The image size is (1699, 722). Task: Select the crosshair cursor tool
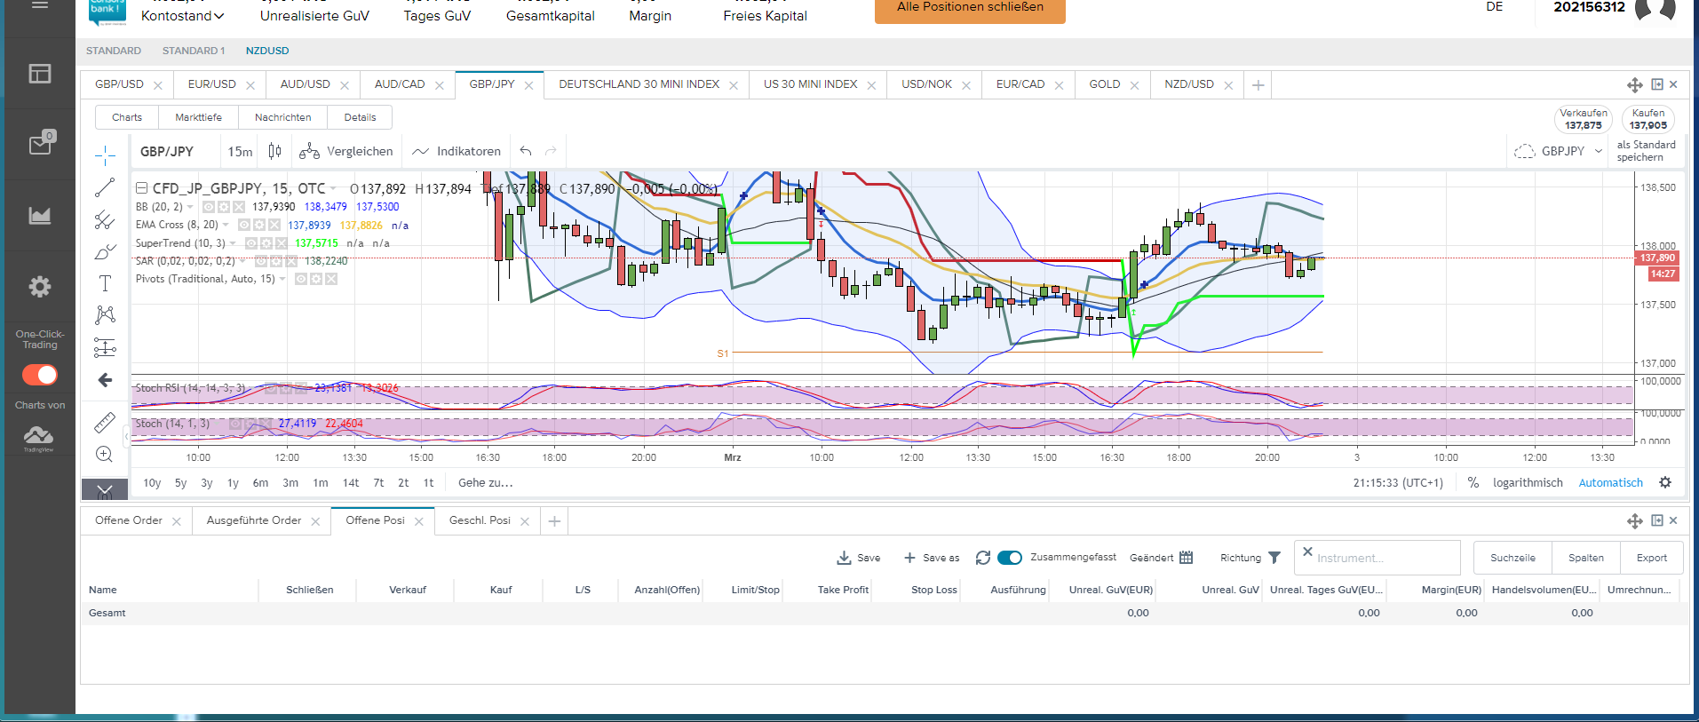(x=105, y=155)
